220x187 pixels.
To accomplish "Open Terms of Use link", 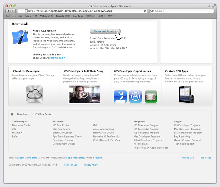I will point(71,165).
